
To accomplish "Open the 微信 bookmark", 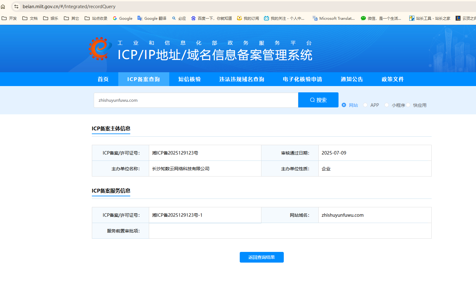I will coord(381,19).
